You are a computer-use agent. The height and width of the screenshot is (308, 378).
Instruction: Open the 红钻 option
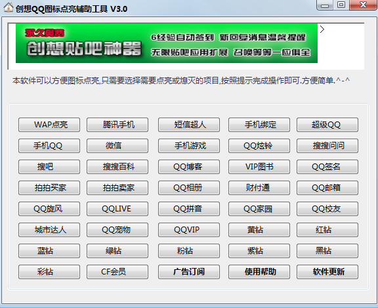coord(327,230)
